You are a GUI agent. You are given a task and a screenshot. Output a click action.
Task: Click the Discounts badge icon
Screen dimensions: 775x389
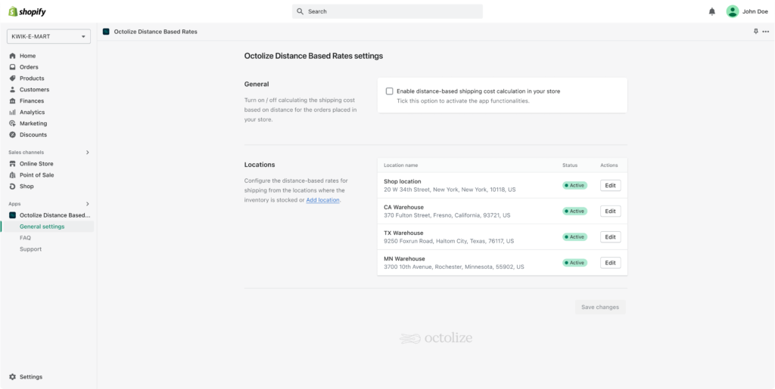pos(13,134)
